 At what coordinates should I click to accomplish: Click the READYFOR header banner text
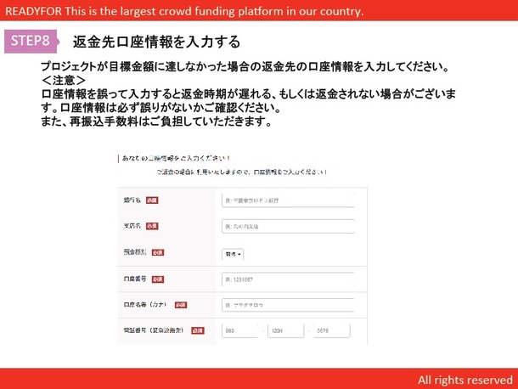[184, 11]
